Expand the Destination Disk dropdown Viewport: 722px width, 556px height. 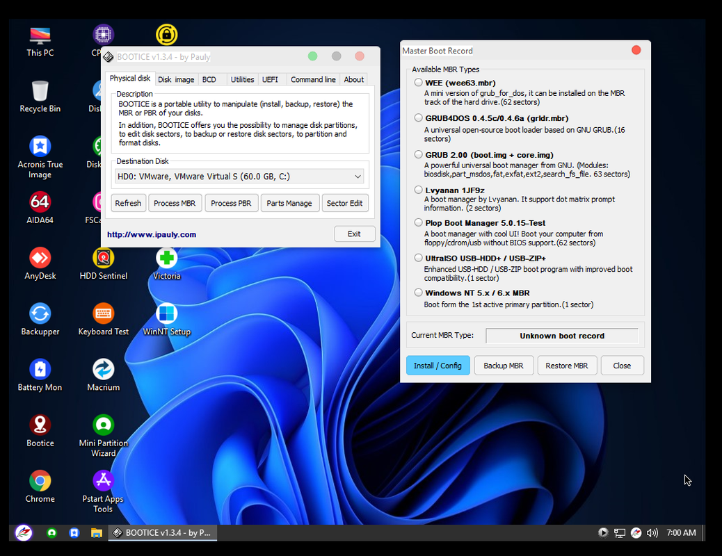[x=358, y=177]
